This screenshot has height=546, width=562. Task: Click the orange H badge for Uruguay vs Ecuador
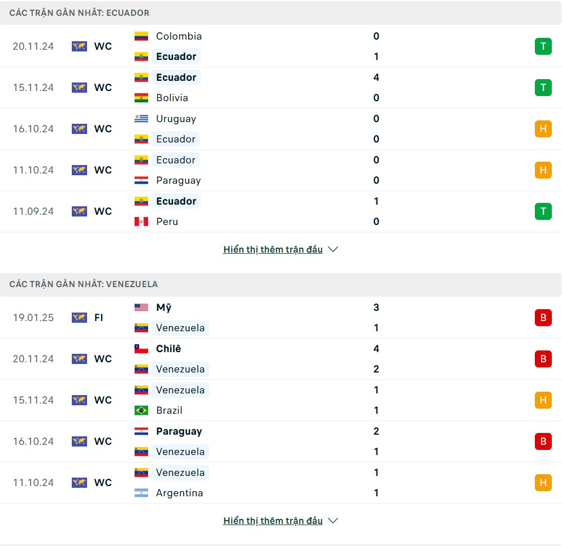pos(543,129)
